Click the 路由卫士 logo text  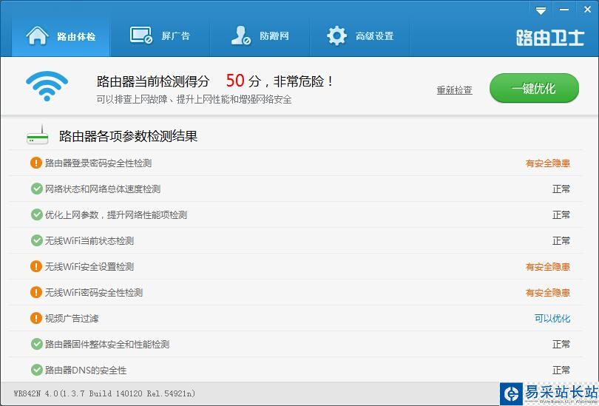(x=550, y=38)
